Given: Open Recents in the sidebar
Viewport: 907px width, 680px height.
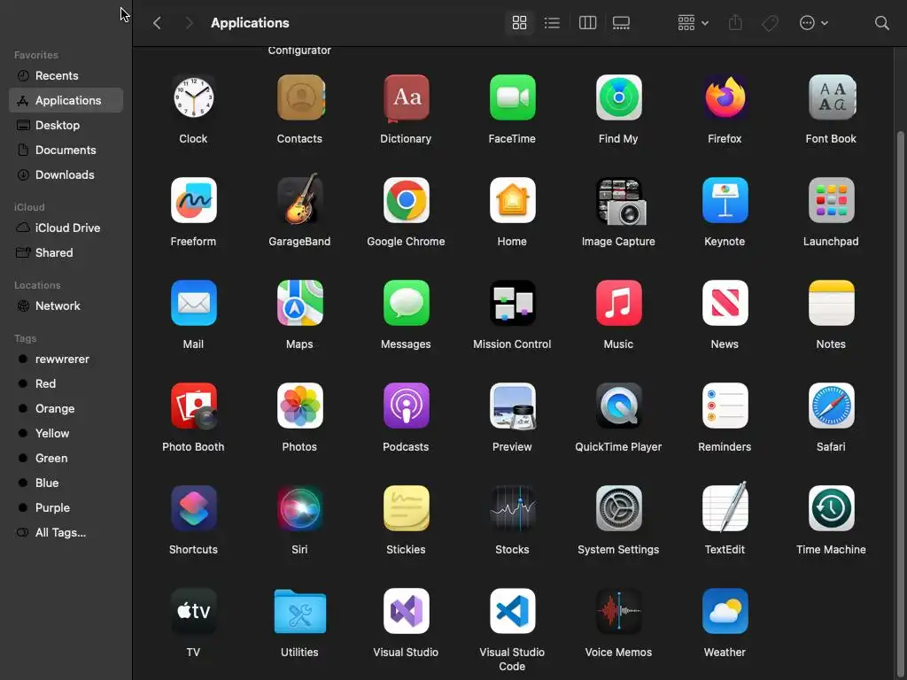Looking at the screenshot, I should (66, 76).
